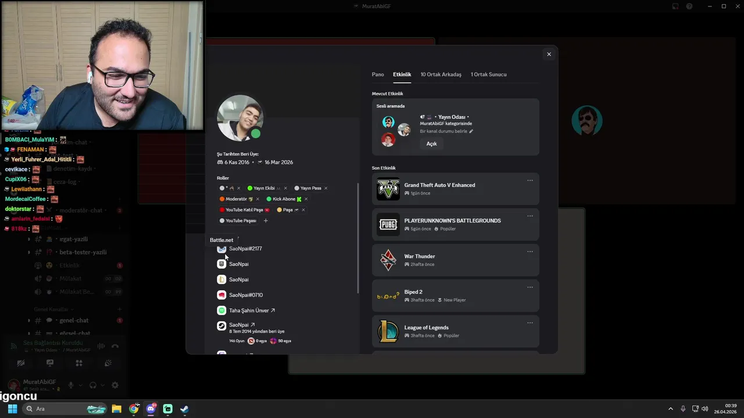The image size is (744, 418).
Task: Open the Mülakat voice channel
Action: (70, 279)
